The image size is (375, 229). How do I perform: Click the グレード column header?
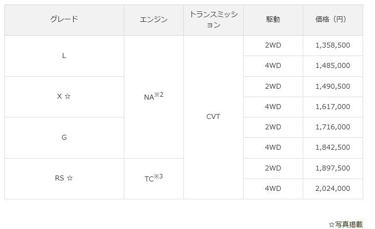pyautogui.click(x=64, y=19)
